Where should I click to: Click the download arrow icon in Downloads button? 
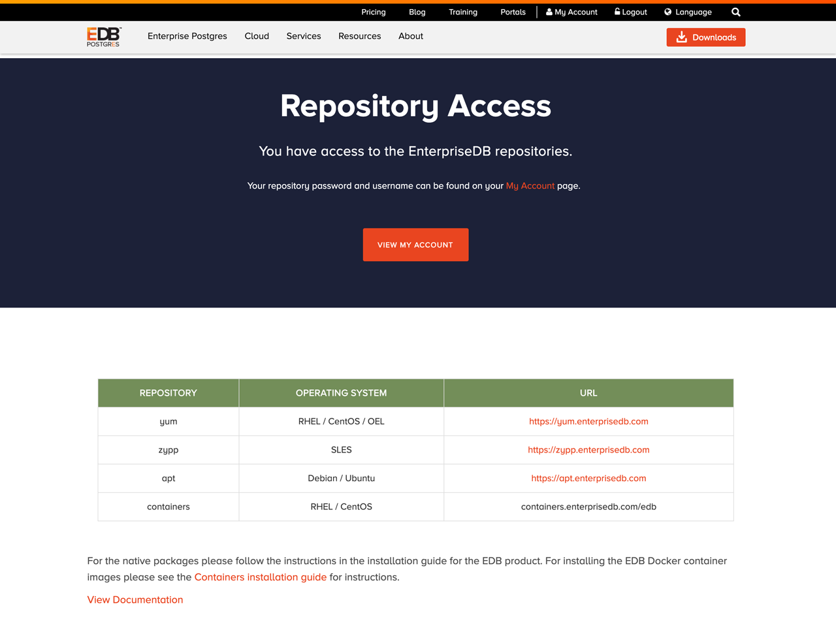pos(681,37)
